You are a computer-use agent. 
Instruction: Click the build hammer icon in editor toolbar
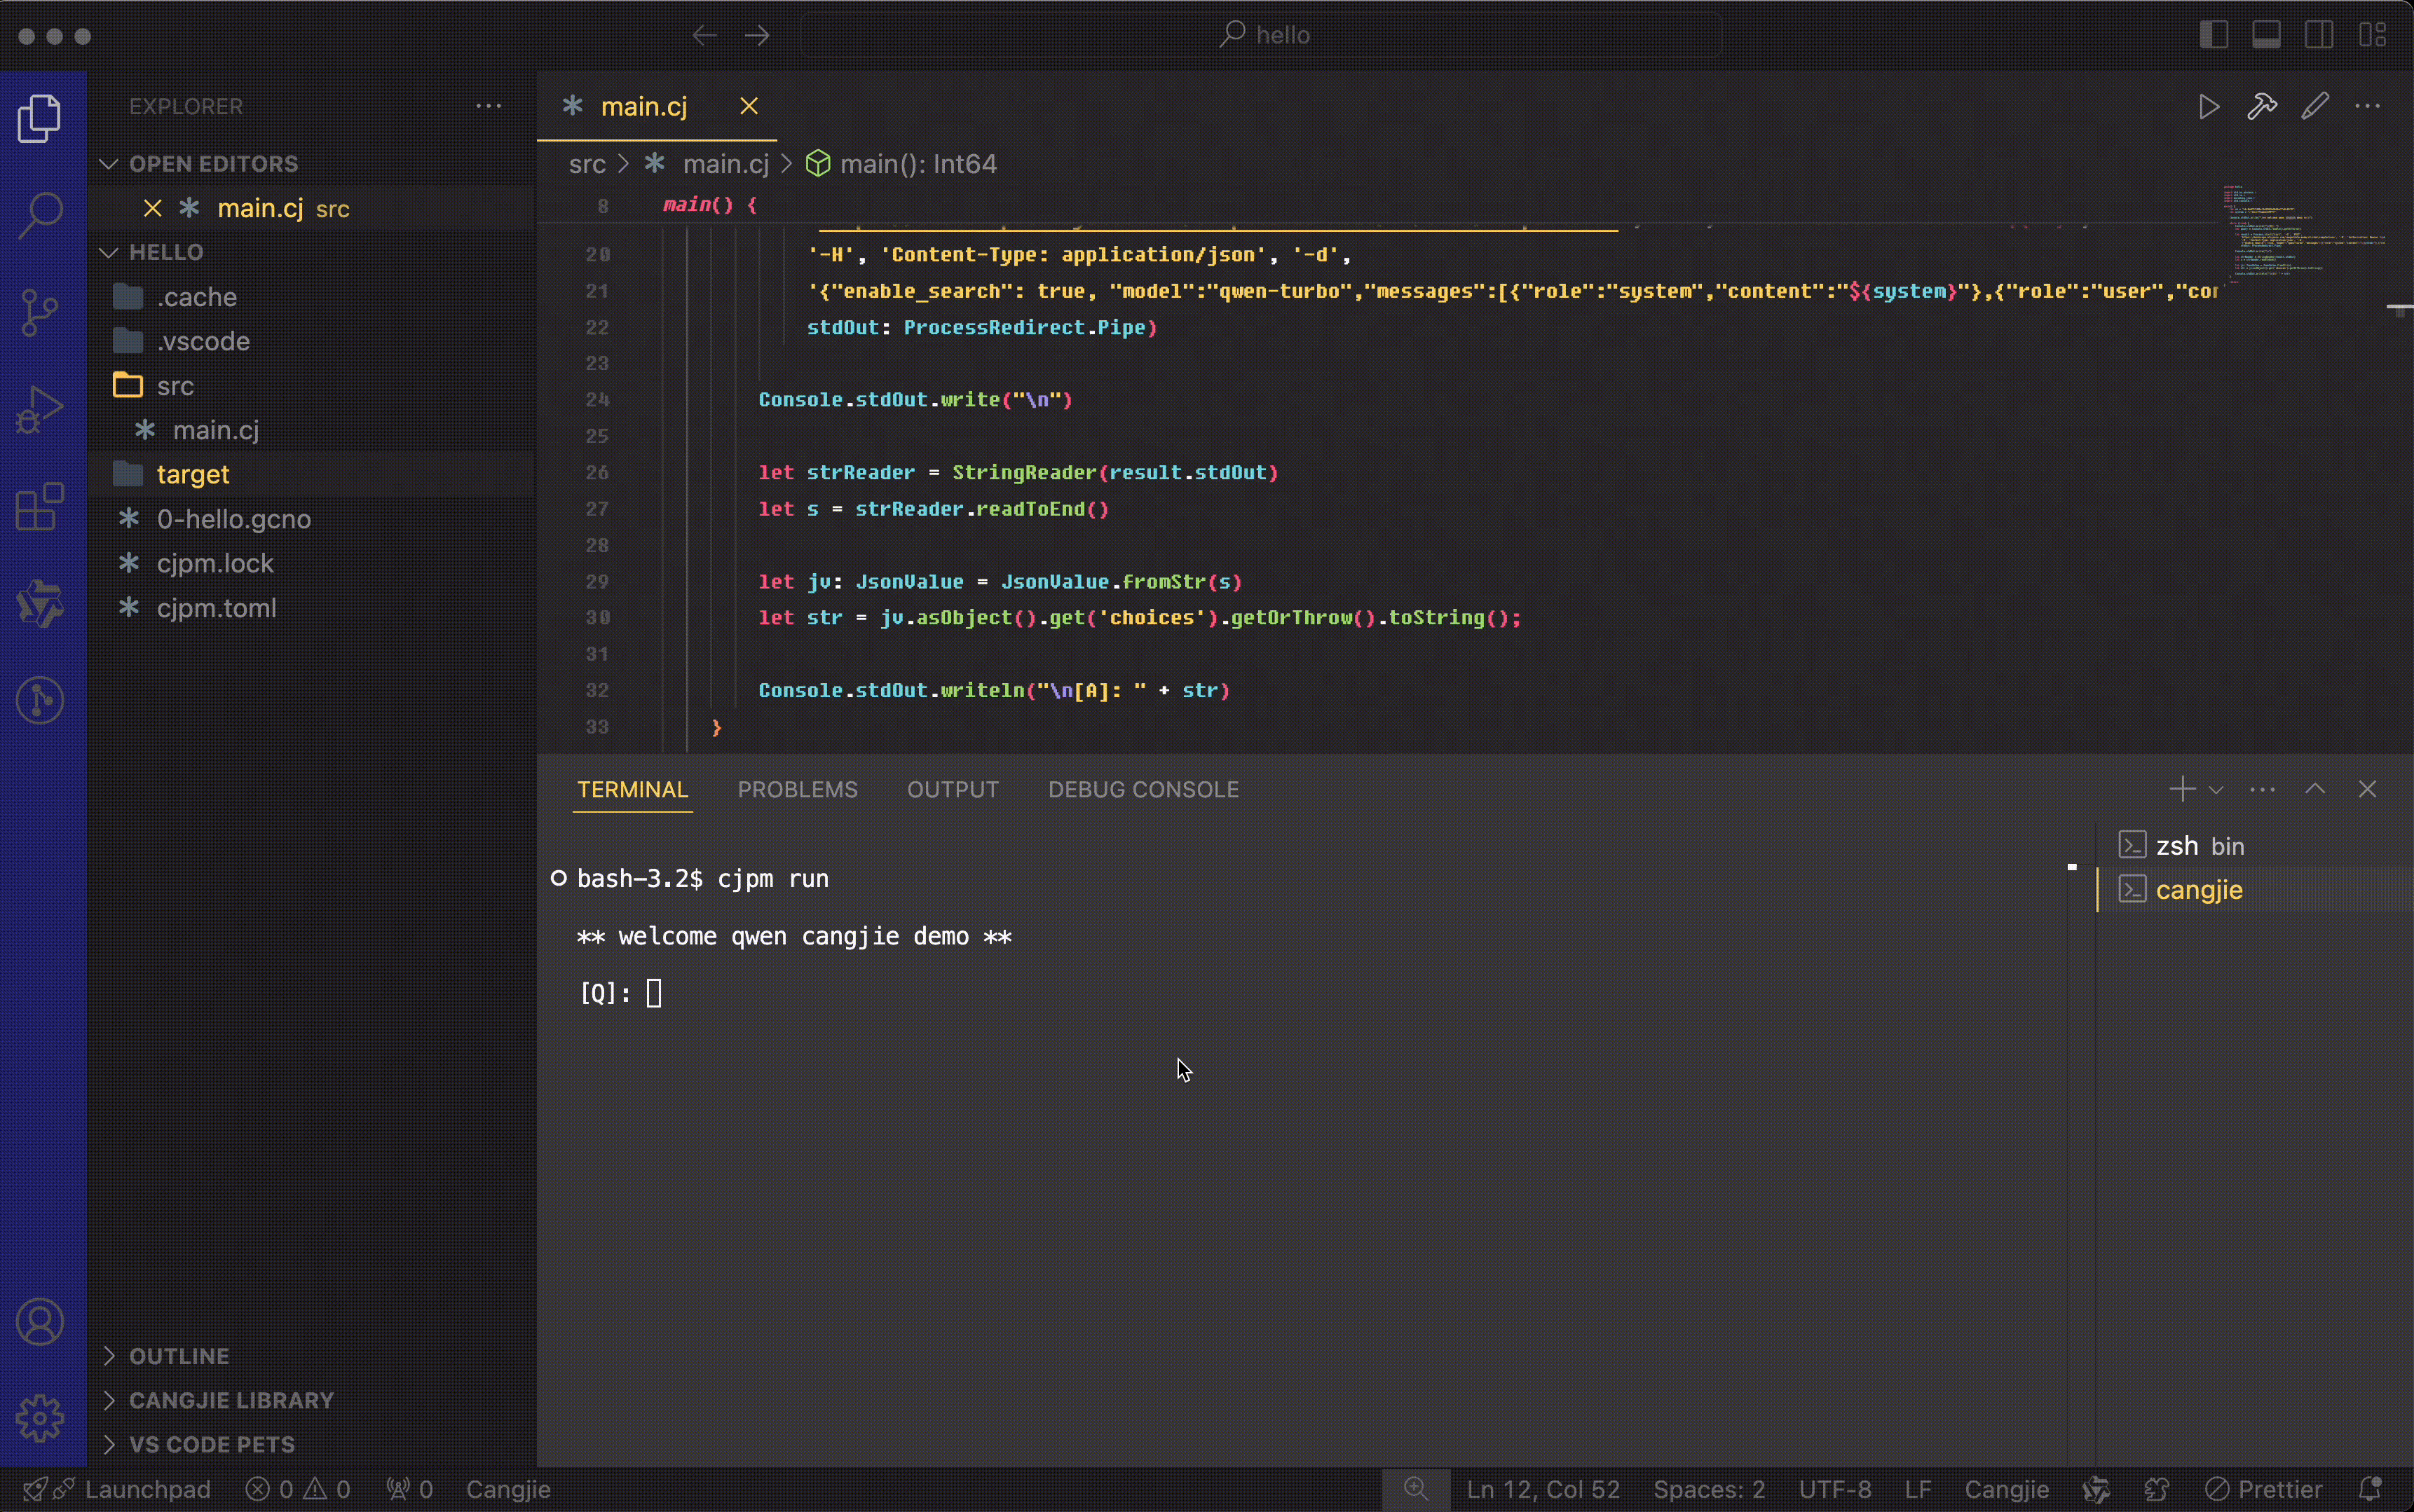click(2262, 107)
